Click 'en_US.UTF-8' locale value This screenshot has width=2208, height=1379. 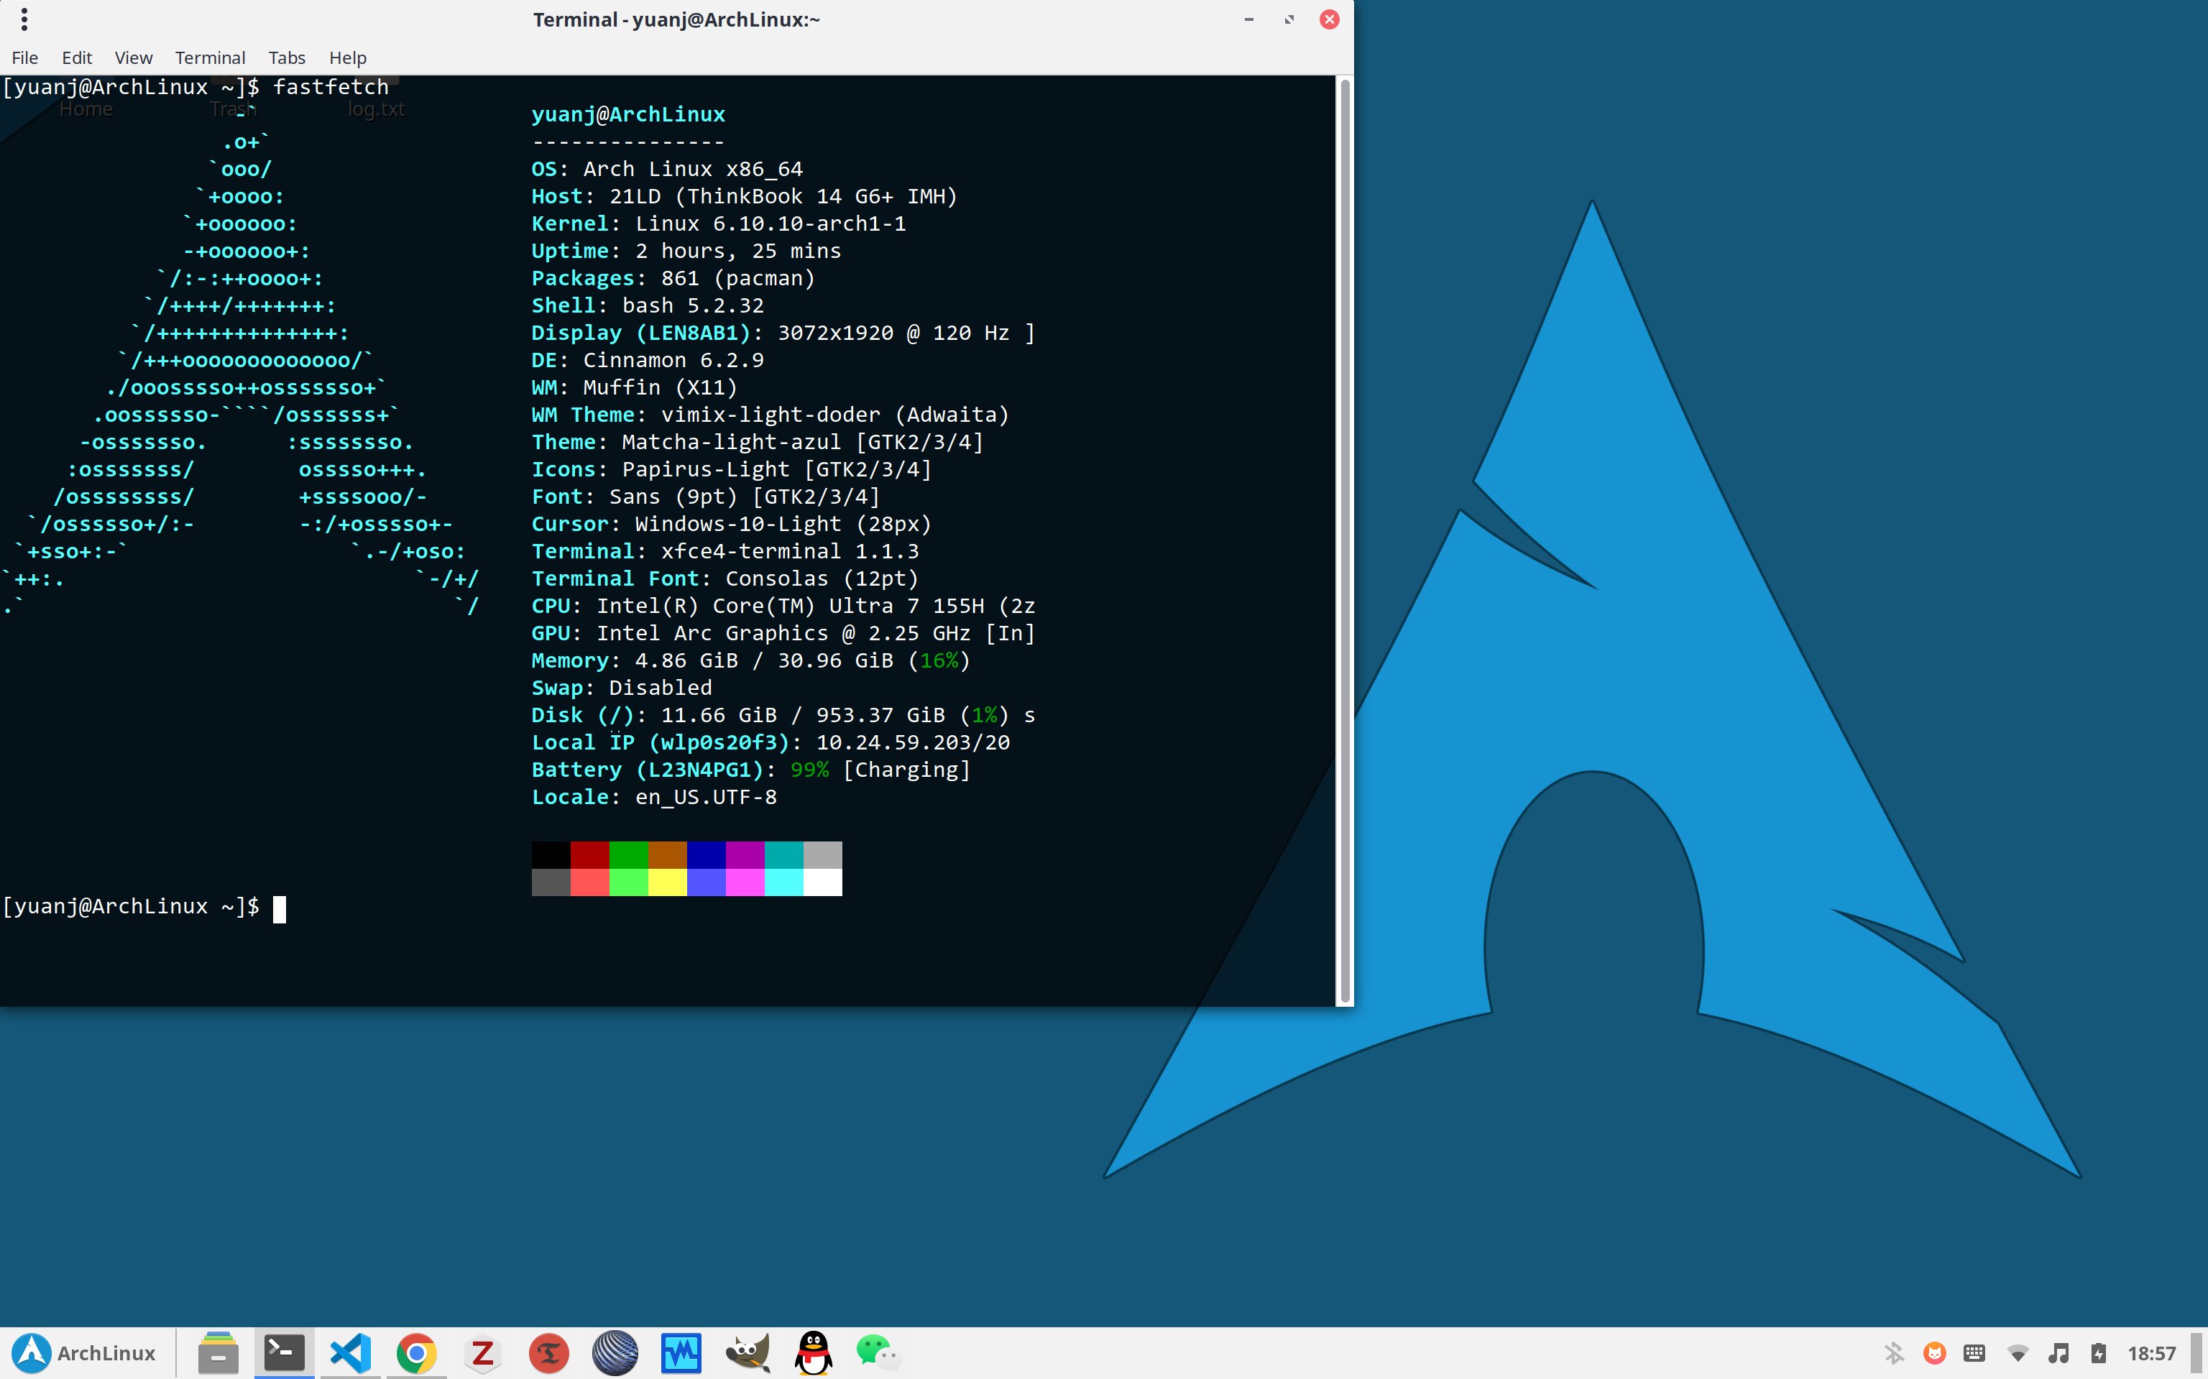click(x=706, y=797)
